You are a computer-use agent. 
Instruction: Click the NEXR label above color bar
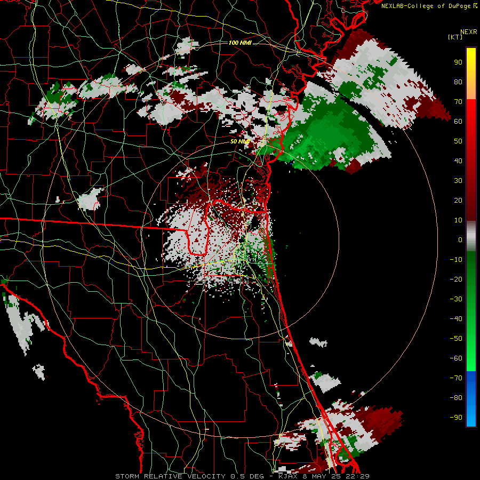(x=469, y=32)
